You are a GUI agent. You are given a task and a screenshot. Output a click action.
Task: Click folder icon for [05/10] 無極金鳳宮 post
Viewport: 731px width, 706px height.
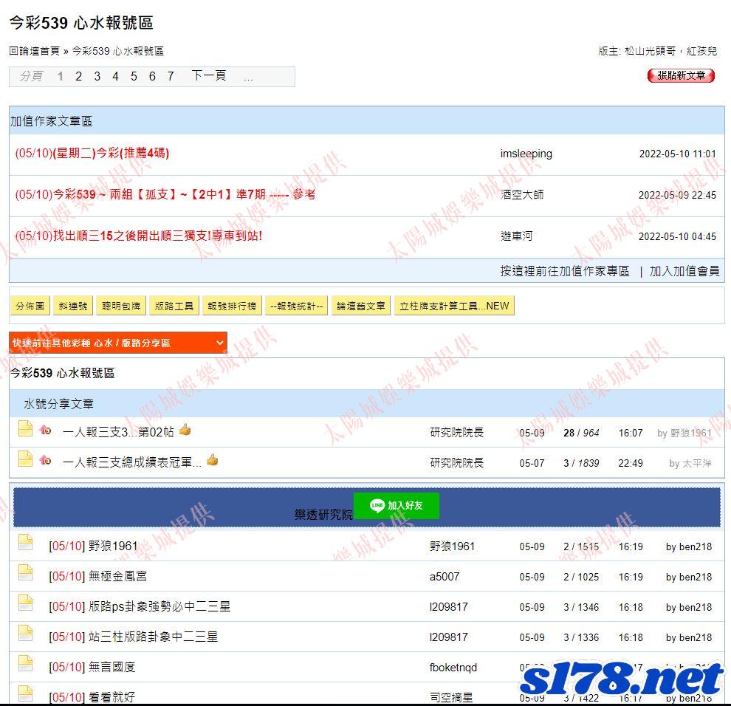coord(25,572)
